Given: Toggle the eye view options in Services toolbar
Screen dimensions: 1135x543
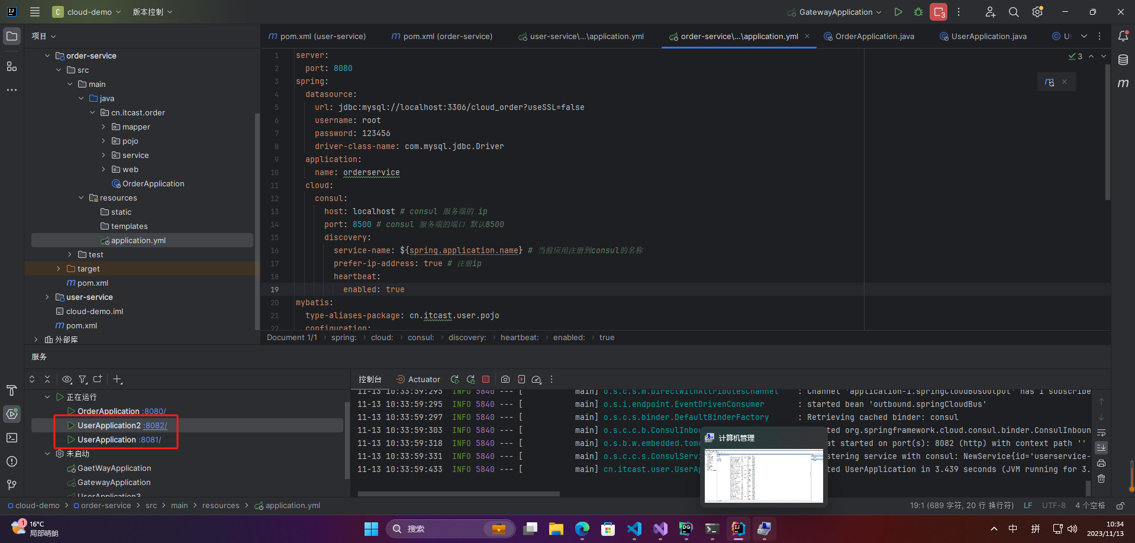Looking at the screenshot, I should pyautogui.click(x=67, y=379).
